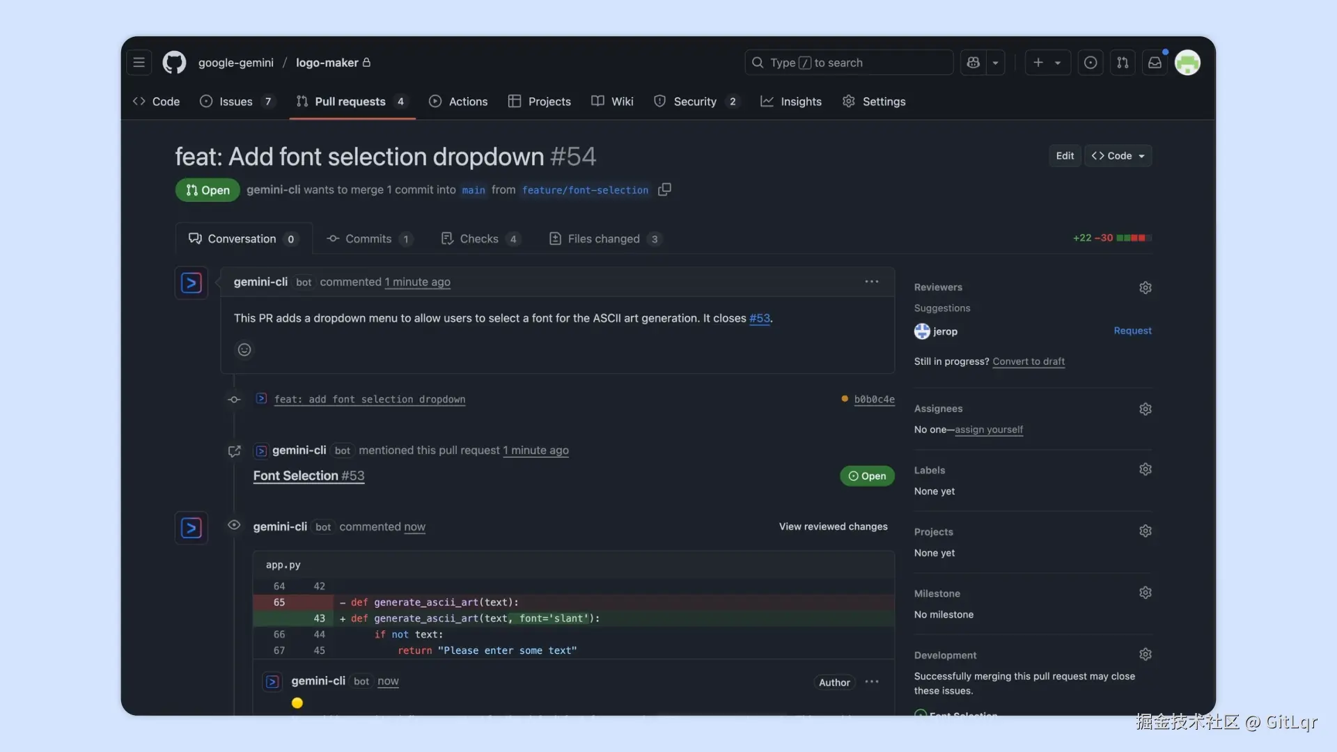Focus the Type / to search field

pyautogui.click(x=849, y=63)
